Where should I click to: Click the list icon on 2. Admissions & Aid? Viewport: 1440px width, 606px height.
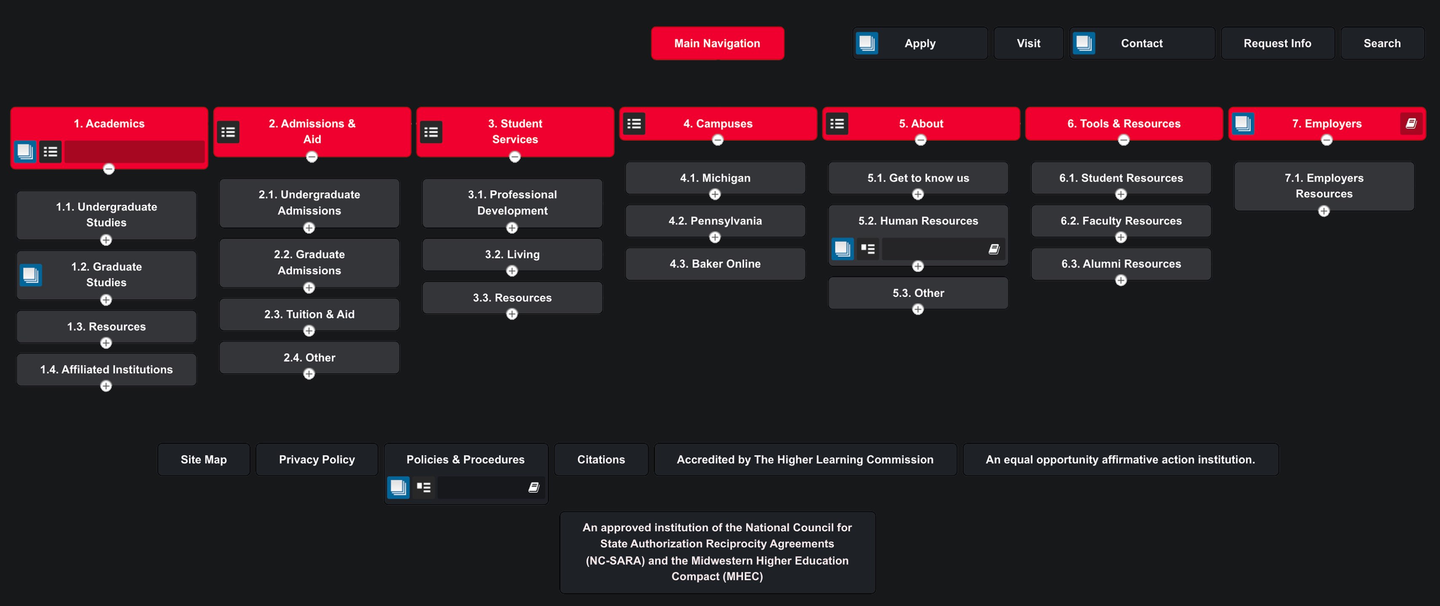click(228, 133)
